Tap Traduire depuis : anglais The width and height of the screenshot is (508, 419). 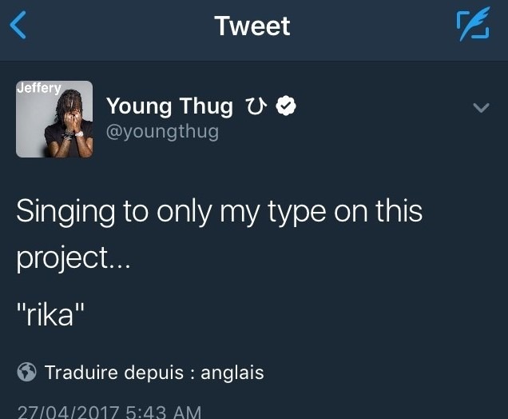coord(153,372)
